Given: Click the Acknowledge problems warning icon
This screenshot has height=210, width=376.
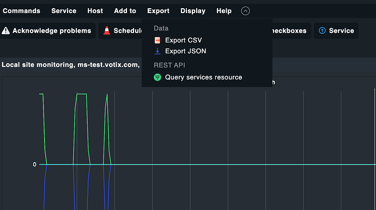Looking at the screenshot, I should click(x=6, y=30).
